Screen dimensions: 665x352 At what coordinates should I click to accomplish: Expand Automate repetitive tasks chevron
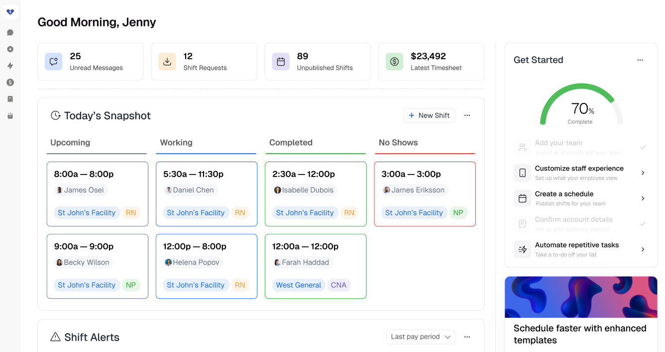coord(643,250)
